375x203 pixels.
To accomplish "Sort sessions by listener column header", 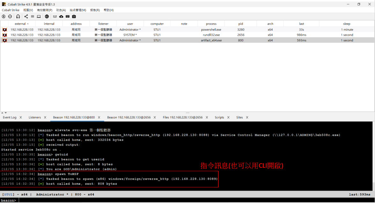I will tap(103, 24).
